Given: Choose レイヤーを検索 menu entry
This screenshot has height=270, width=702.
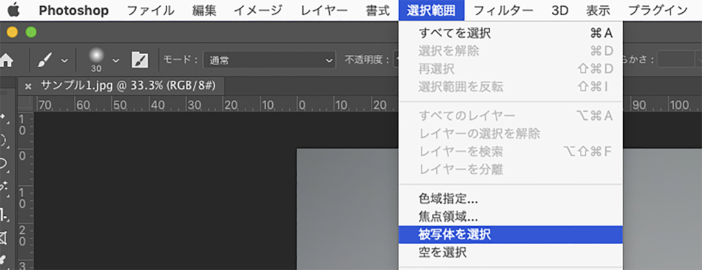Looking at the screenshot, I should point(510,151).
